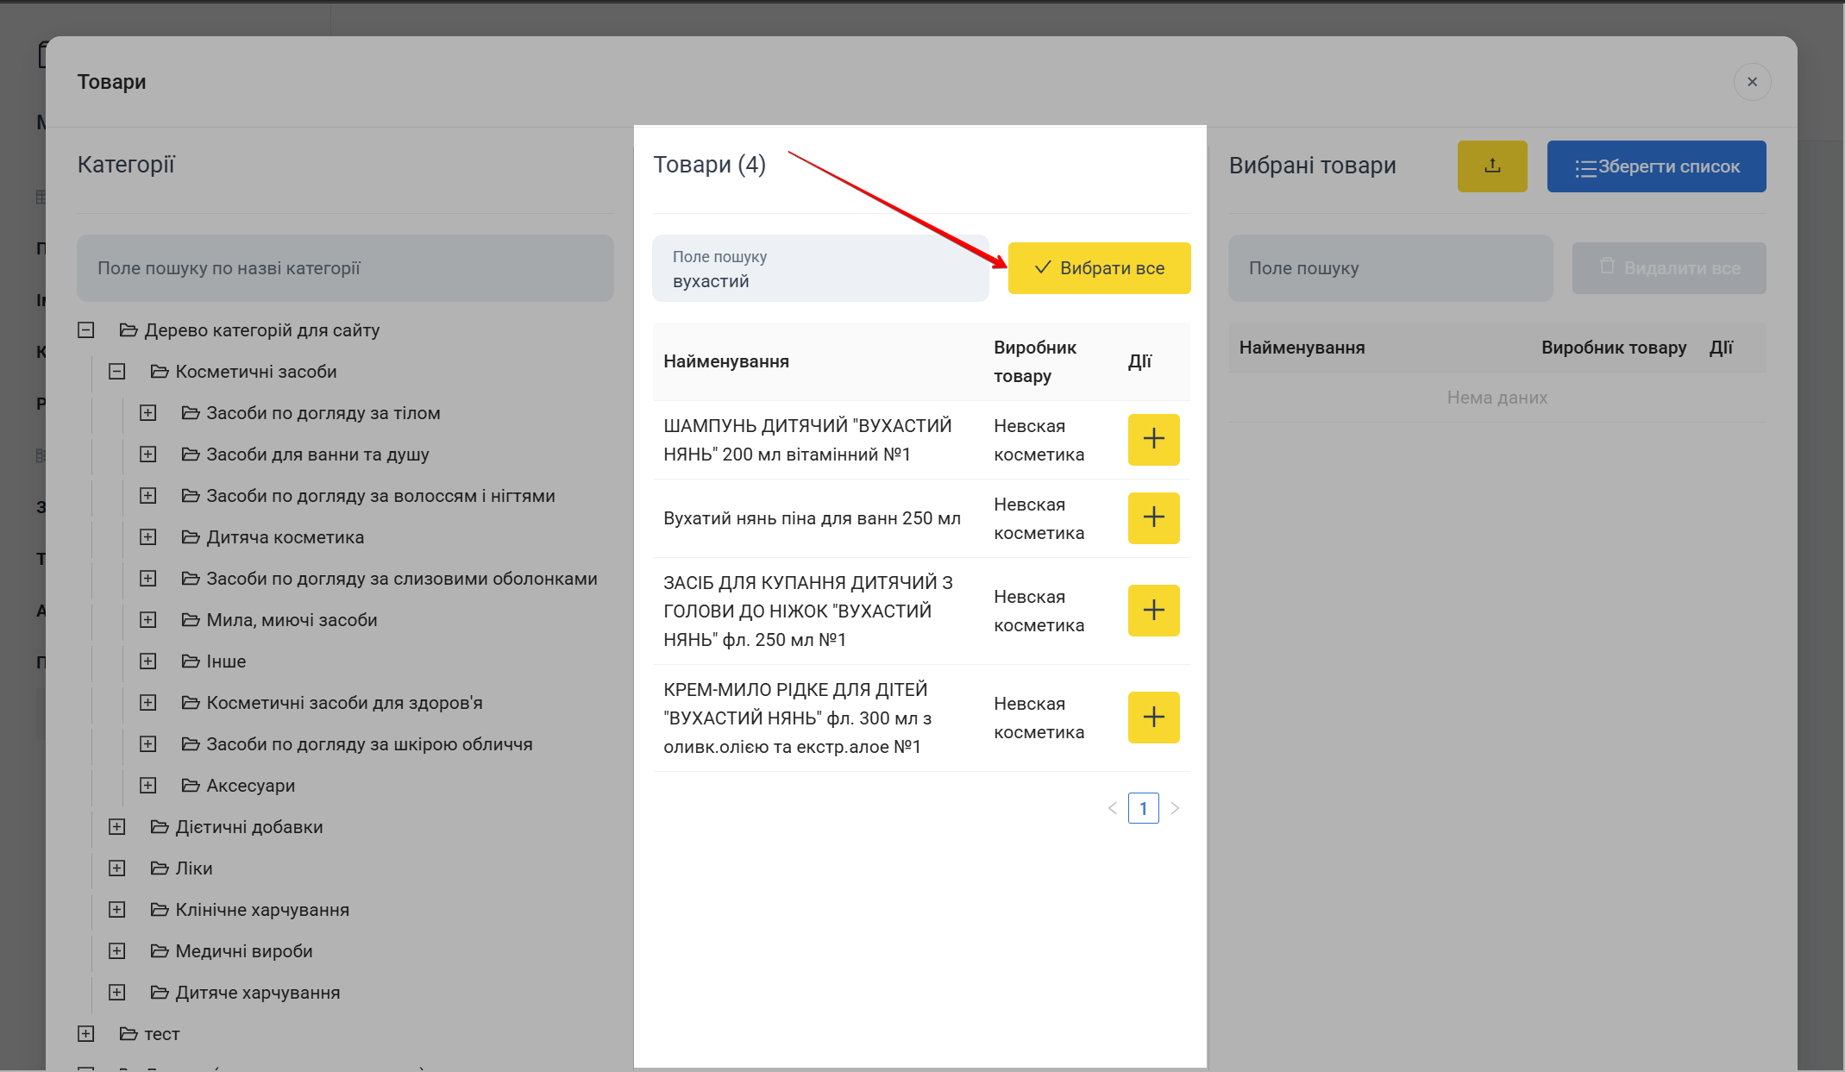Expand Засоби по догляду за тілом
The height and width of the screenshot is (1072, 1845).
pyautogui.click(x=147, y=413)
